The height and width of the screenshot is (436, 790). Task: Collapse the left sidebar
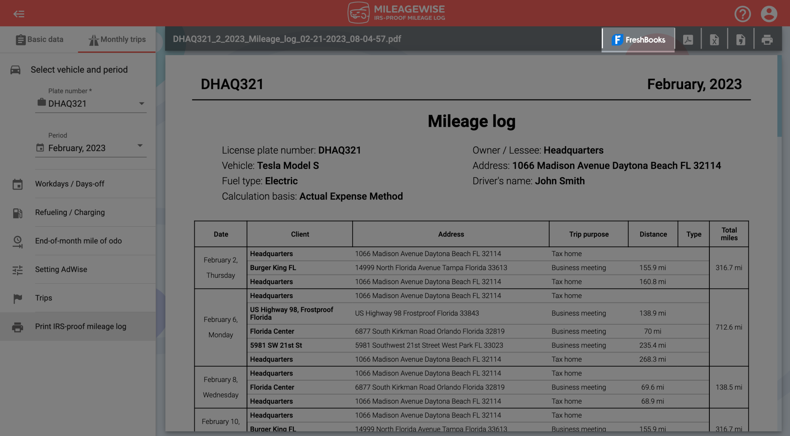pos(19,13)
